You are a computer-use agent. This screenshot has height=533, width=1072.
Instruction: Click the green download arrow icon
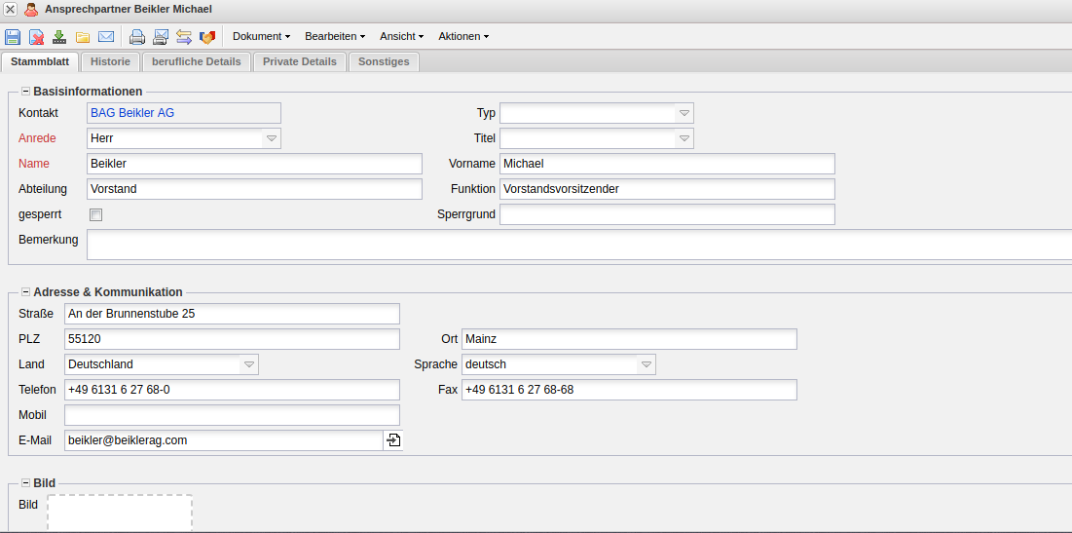pos(59,37)
